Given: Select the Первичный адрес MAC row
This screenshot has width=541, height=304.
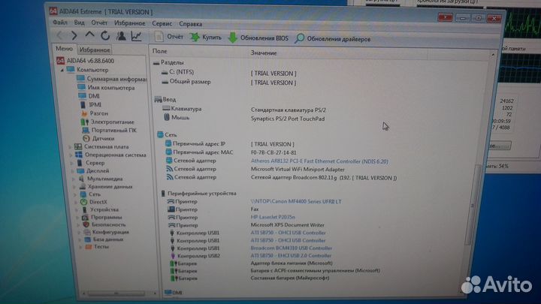Looking at the screenshot, I should (x=231, y=152).
